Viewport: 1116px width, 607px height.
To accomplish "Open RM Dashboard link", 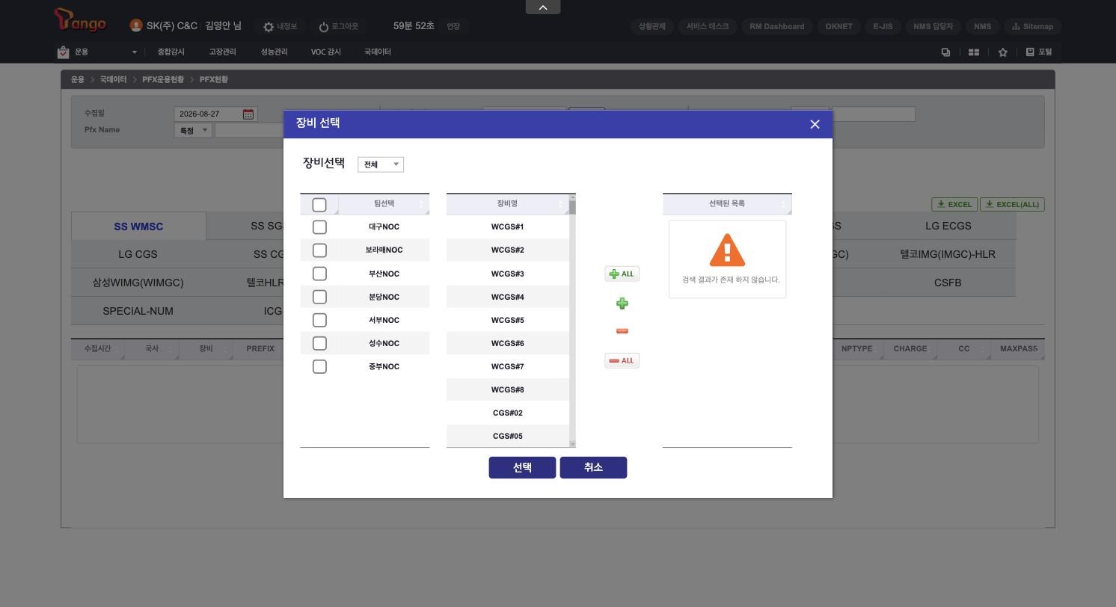I will [x=776, y=26].
